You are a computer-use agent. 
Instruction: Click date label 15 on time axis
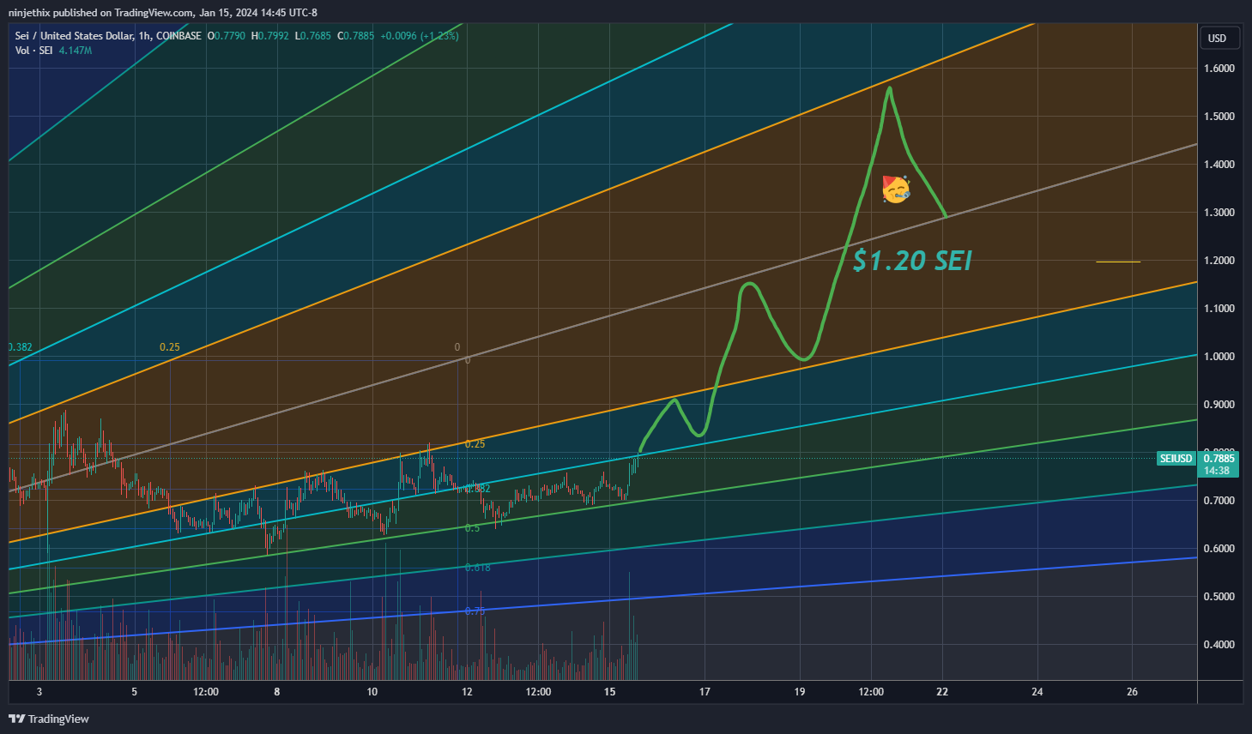(x=609, y=692)
